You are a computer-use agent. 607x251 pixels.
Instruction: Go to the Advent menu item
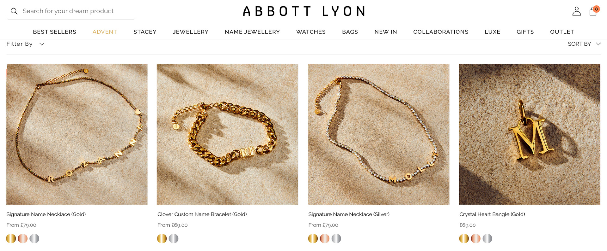(105, 32)
